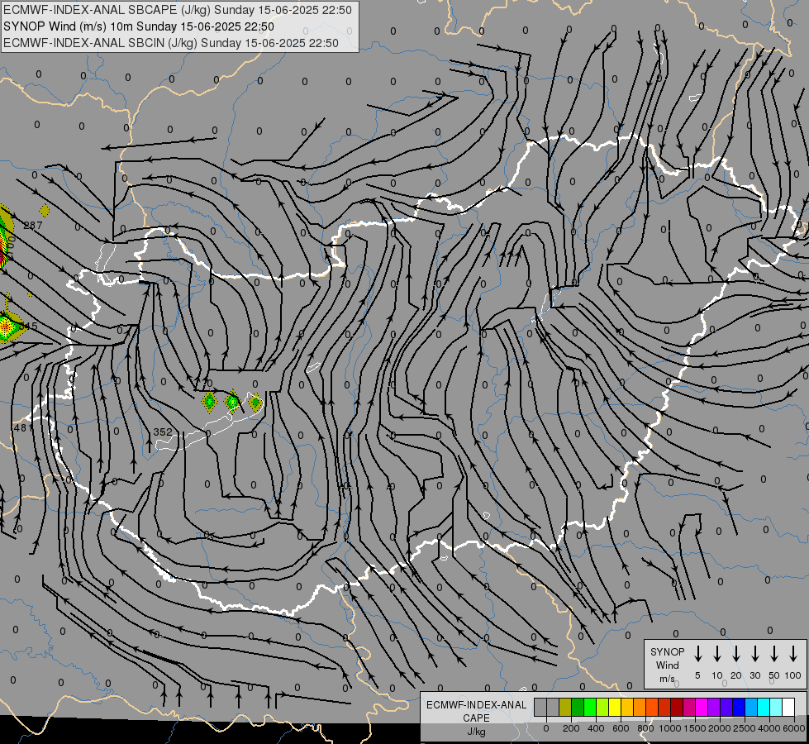
Task: Click the 10 m/s wind arrow in legend
Action: 717,654
